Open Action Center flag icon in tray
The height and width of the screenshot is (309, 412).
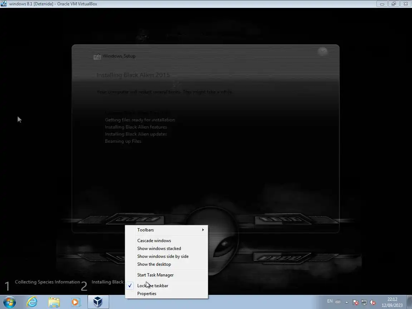[355, 302]
